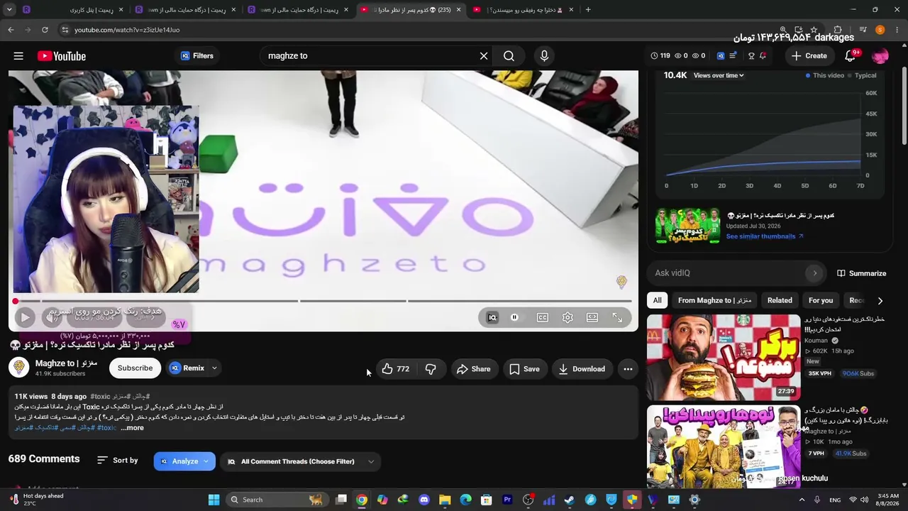Open the account avatar menu

pyautogui.click(x=880, y=56)
